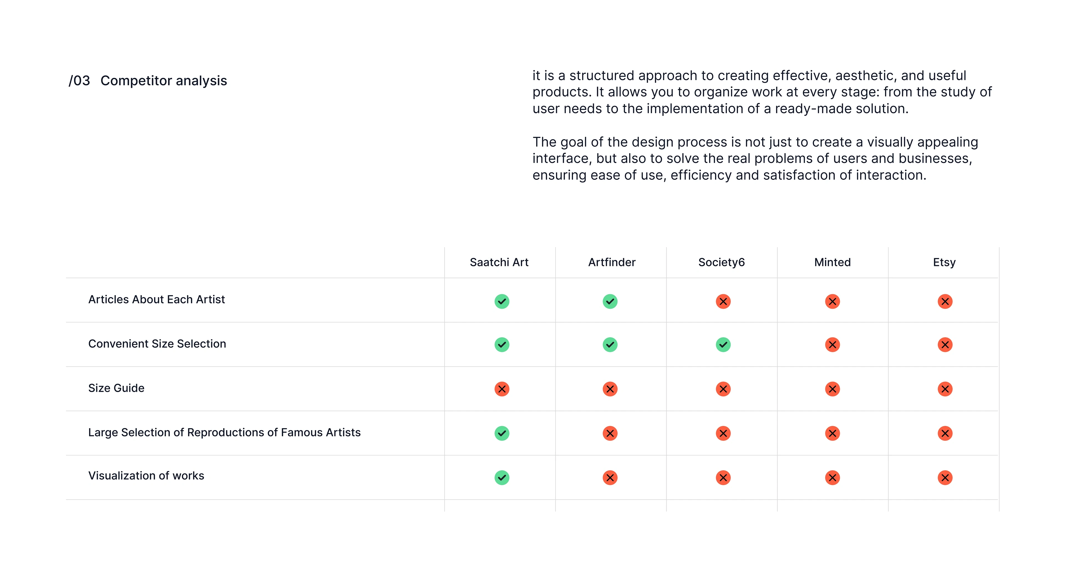Select the Artfinder column header

click(612, 262)
